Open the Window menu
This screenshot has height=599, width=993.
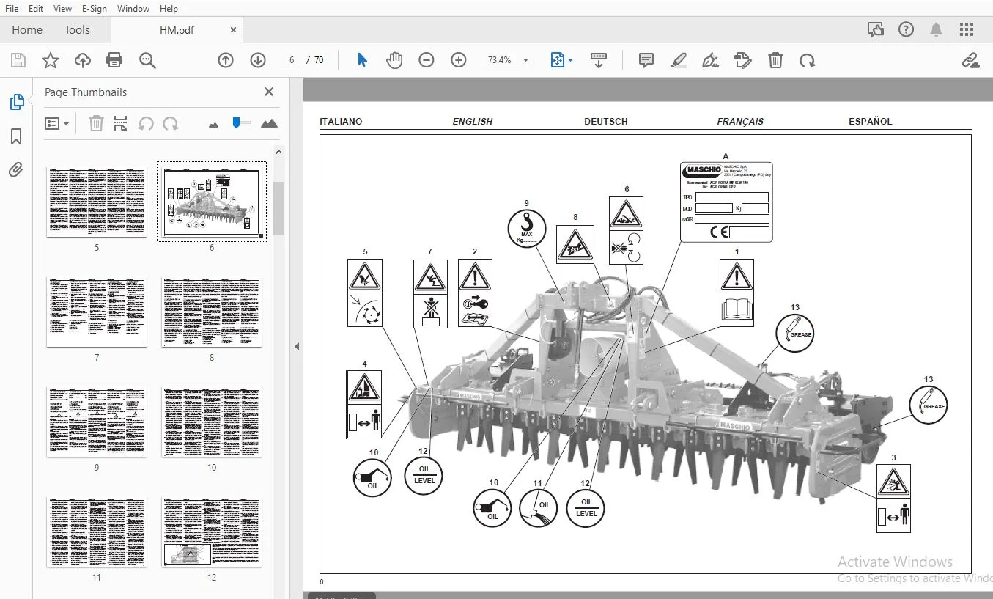(133, 8)
